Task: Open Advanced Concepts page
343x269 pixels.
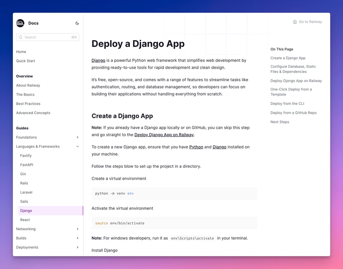Action: pyautogui.click(x=33, y=113)
